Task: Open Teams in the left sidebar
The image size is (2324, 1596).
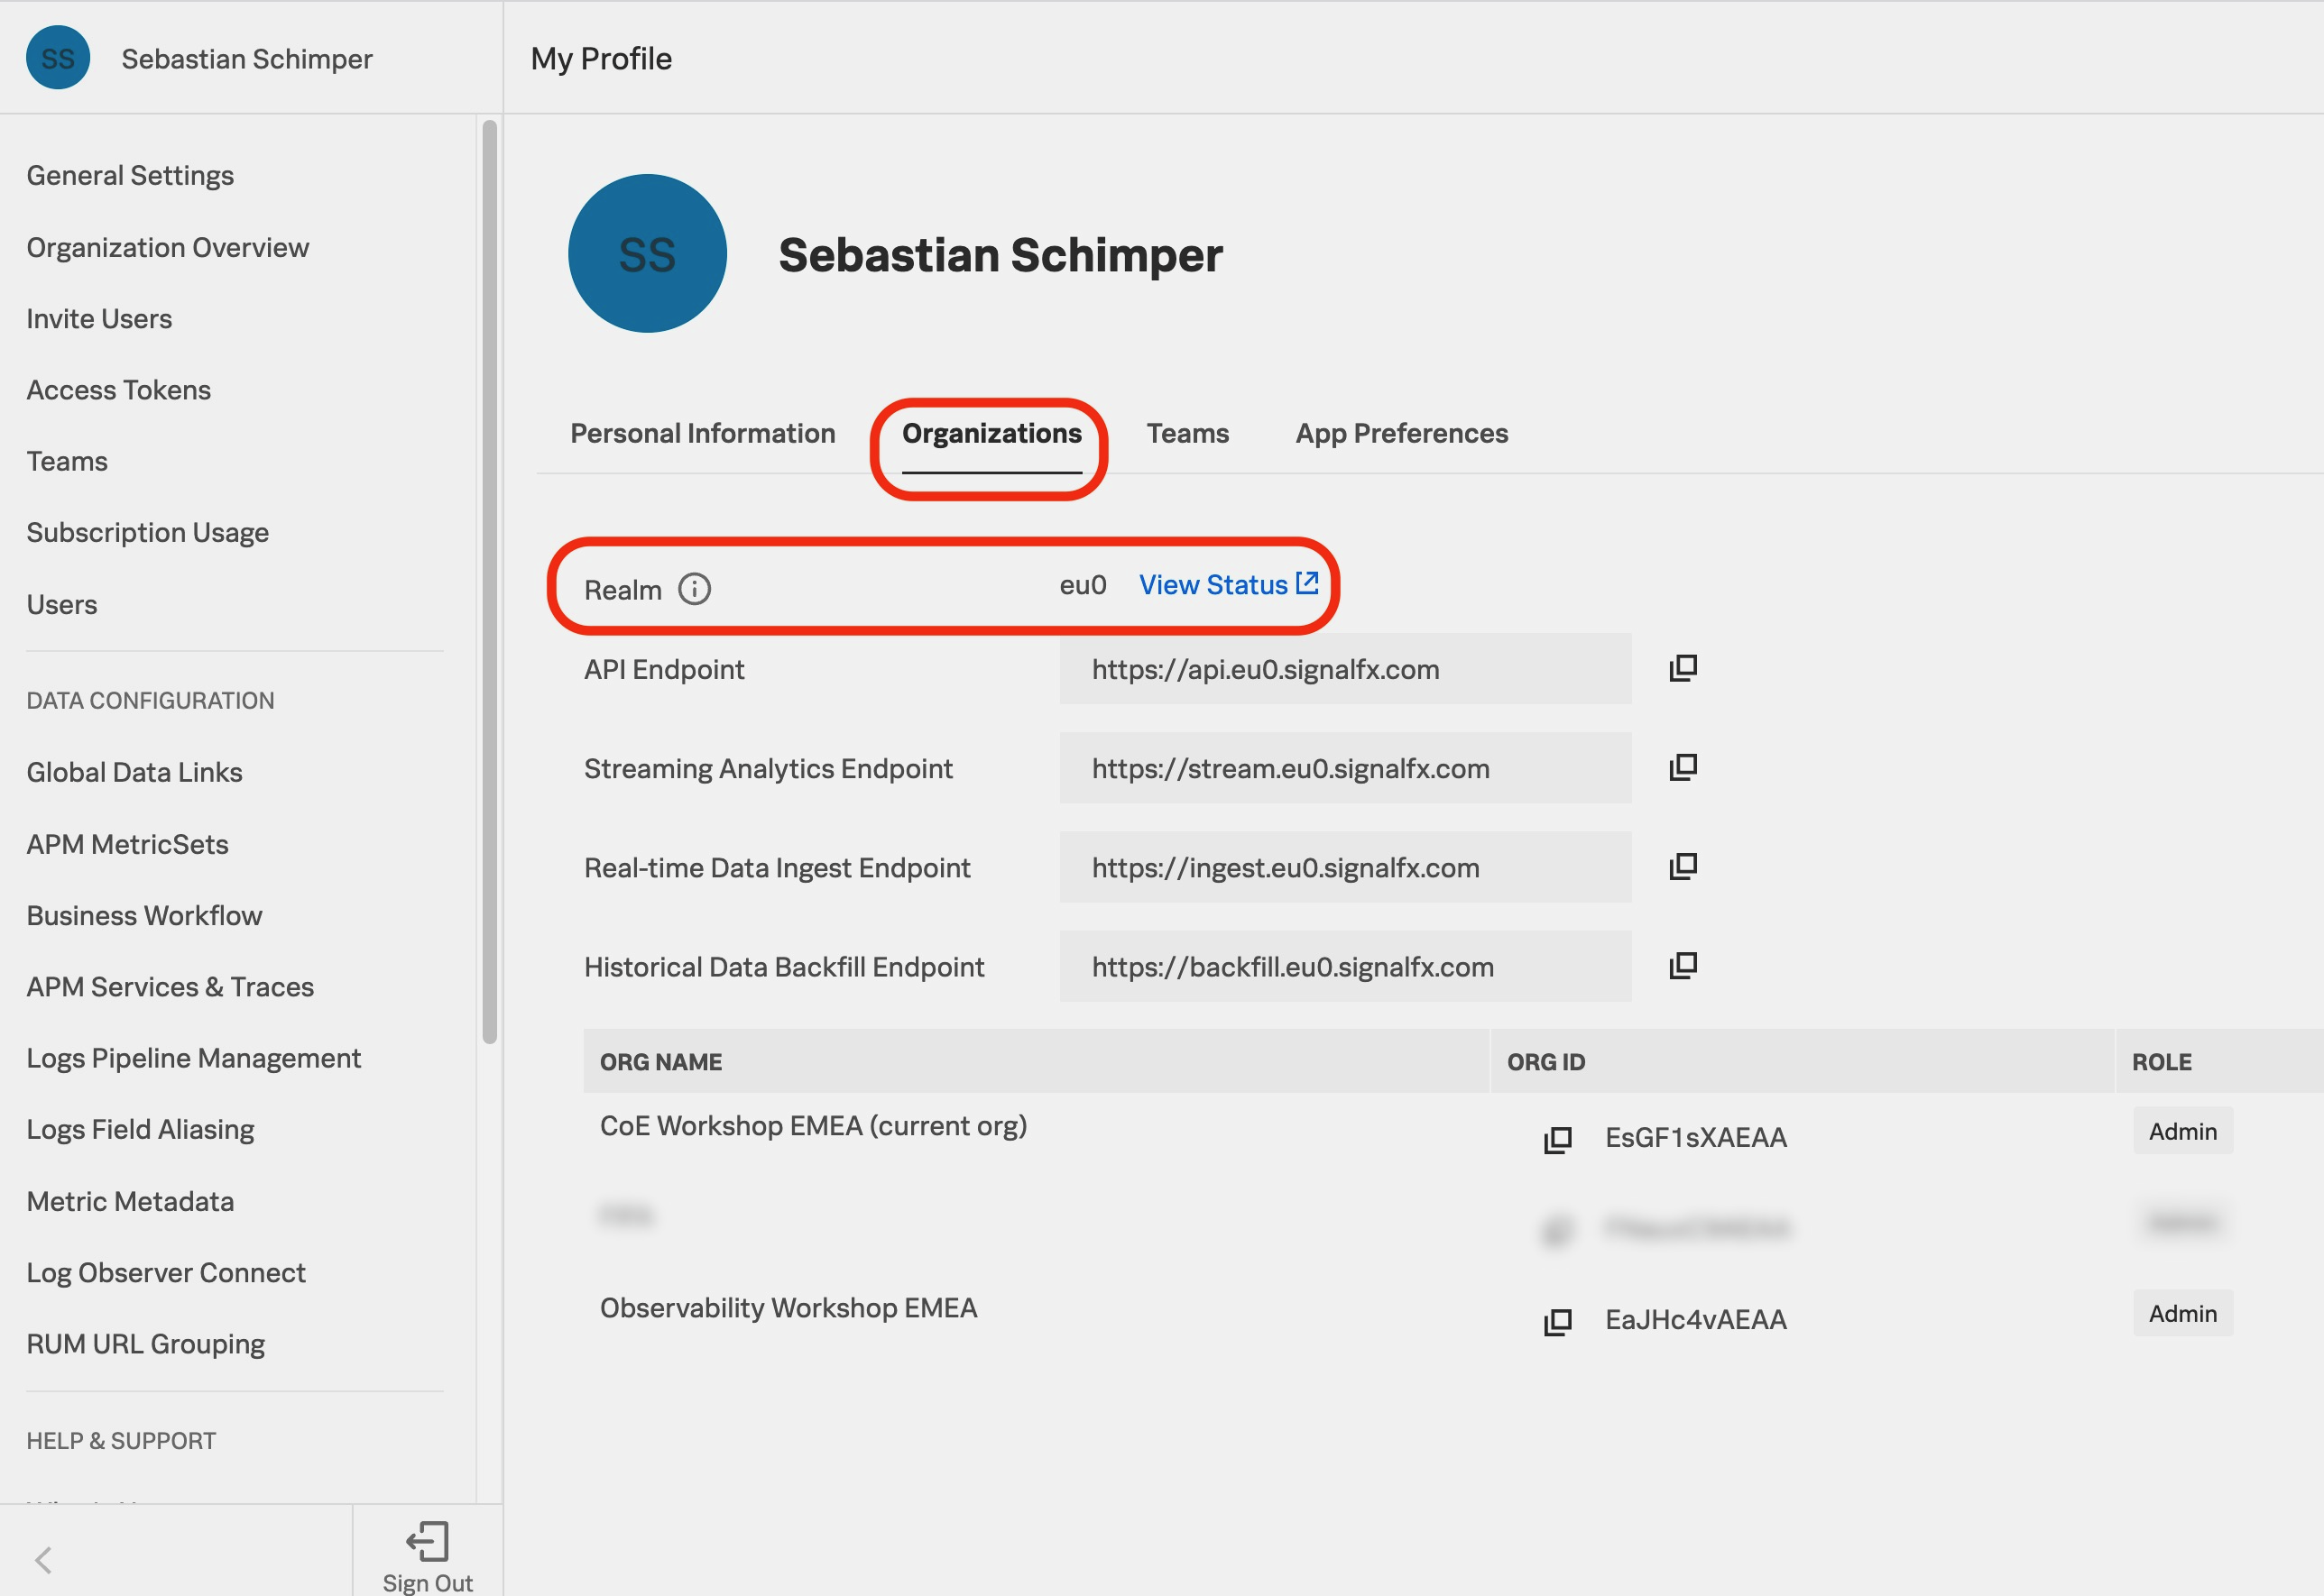Action: pos(67,461)
